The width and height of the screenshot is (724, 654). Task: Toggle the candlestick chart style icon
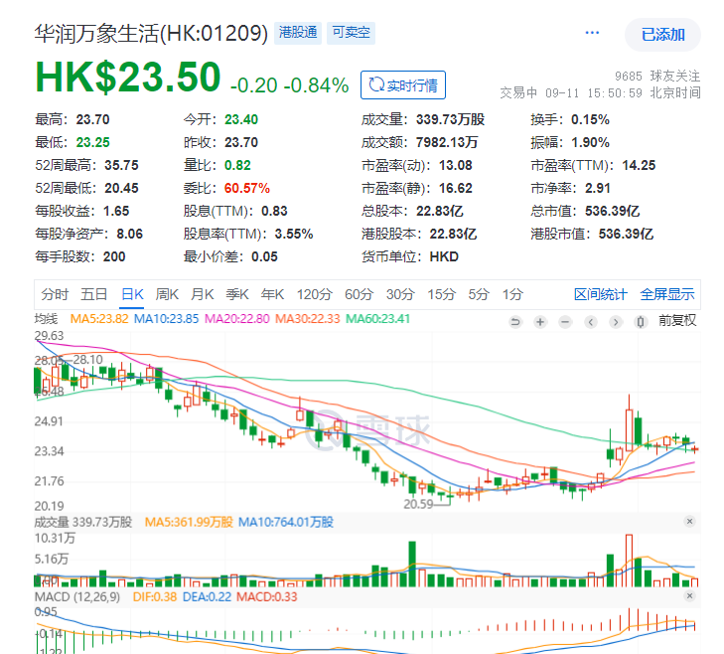point(641,322)
